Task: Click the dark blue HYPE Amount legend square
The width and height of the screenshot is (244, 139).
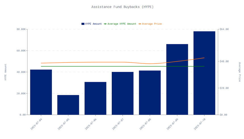Action: (83, 24)
